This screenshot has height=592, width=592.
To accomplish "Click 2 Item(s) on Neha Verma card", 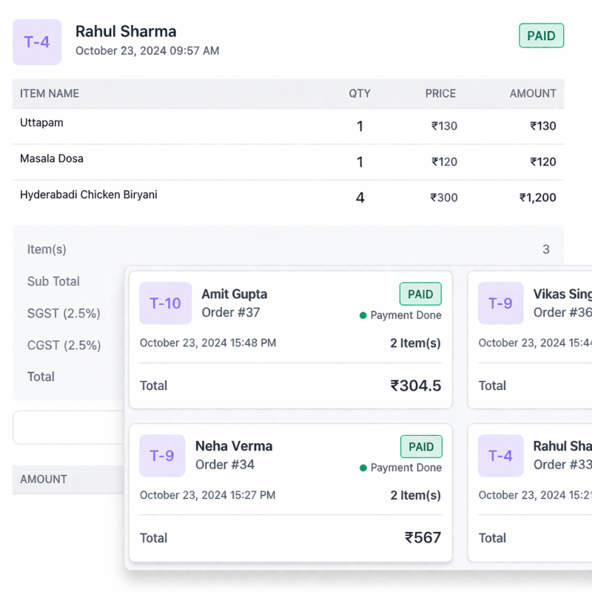I will (415, 495).
